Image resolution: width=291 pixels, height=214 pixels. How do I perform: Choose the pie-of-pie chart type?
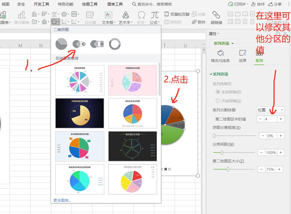79,44
